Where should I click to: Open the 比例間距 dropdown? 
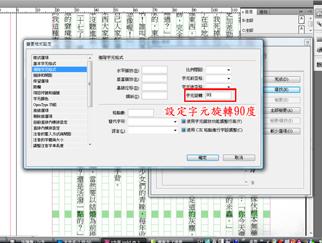coord(218,70)
